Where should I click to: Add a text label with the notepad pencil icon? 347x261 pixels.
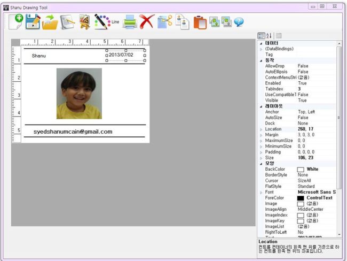[67, 22]
